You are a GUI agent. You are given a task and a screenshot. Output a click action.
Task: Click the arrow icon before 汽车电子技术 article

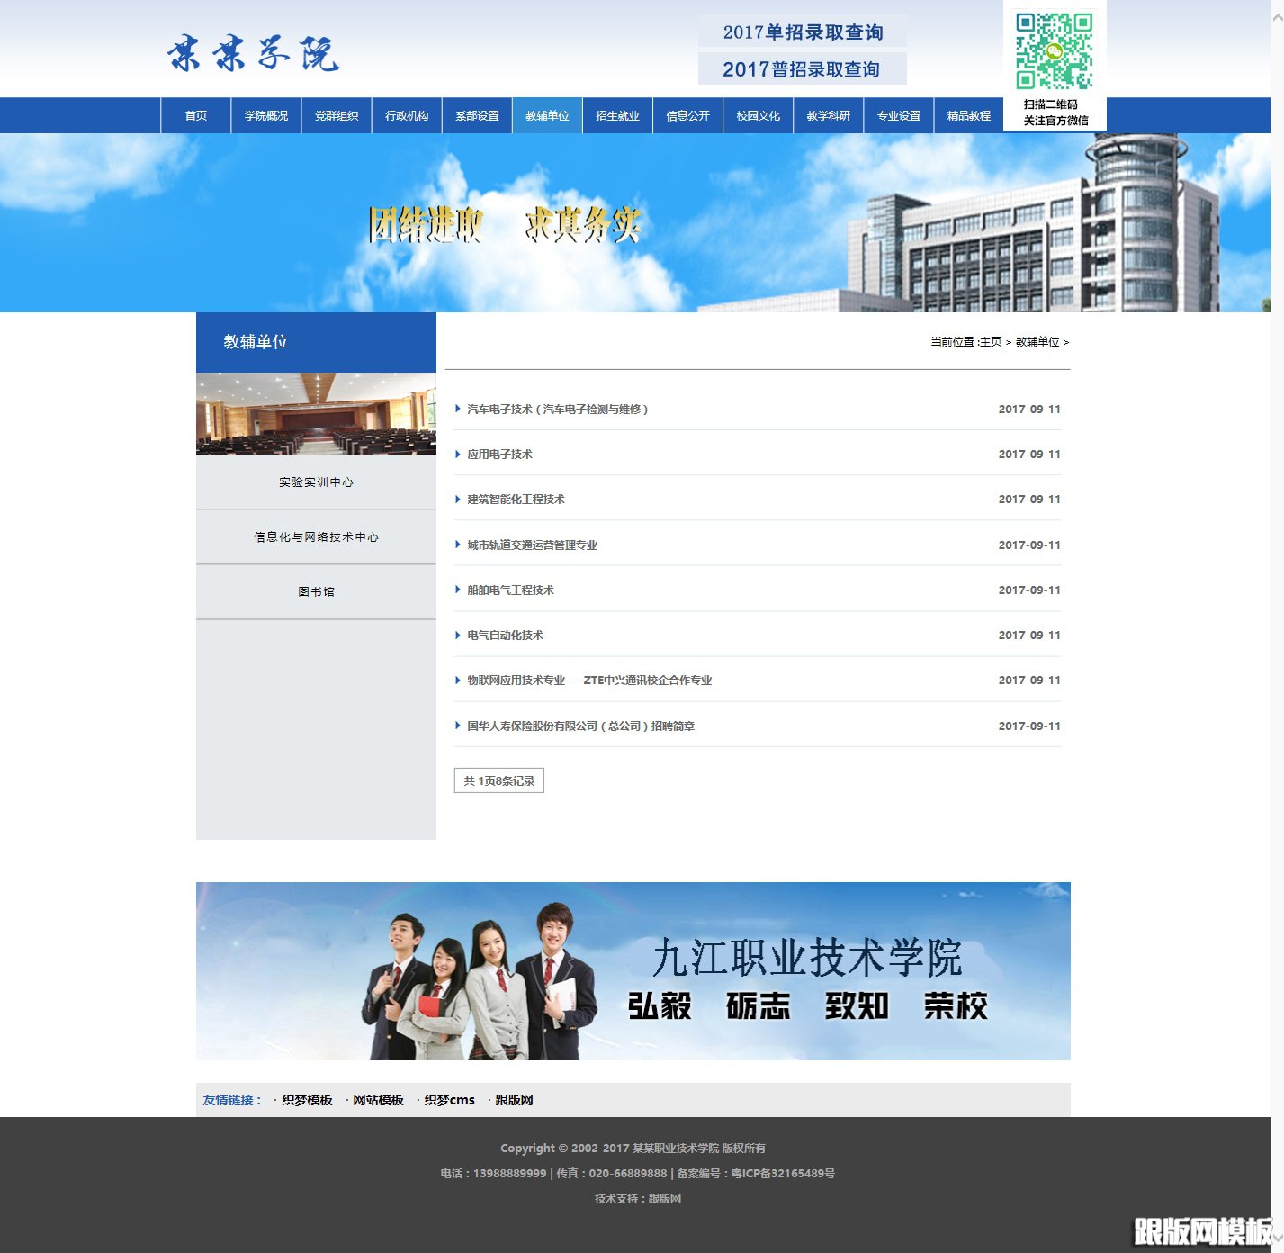[x=458, y=409]
